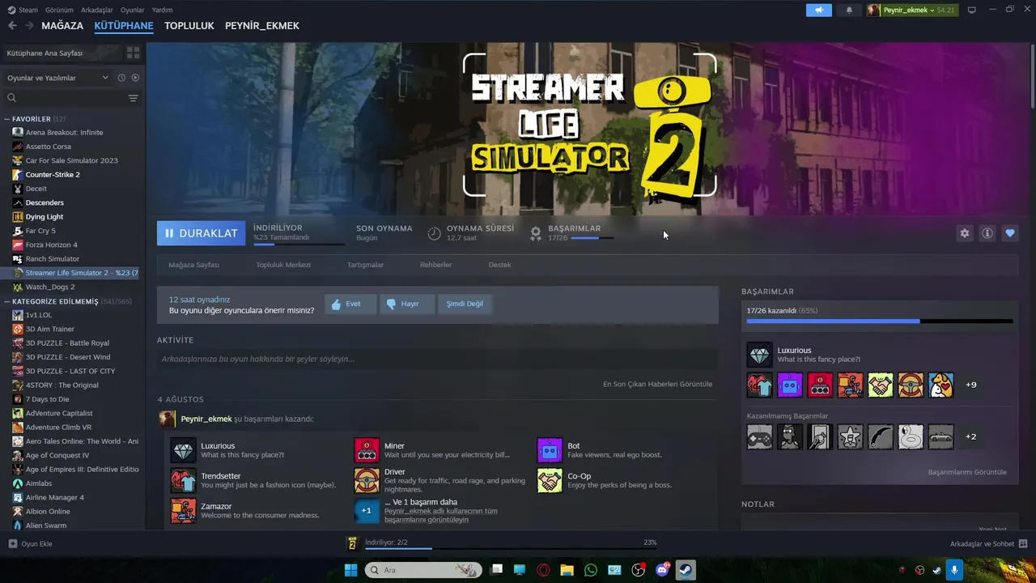Open the Arkadaşlar menu
Screen dimensions: 1036x583
[x=97, y=10]
